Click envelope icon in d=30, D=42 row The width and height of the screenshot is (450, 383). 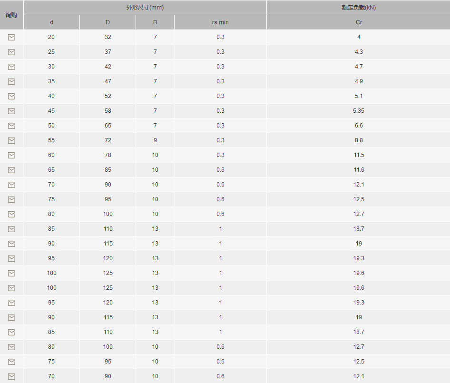(11, 67)
